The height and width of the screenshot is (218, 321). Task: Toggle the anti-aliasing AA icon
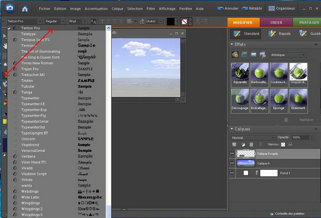point(93,21)
